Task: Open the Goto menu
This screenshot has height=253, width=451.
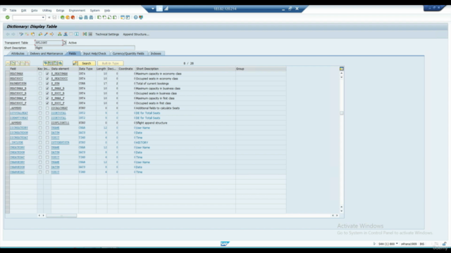Action: pyautogui.click(x=35, y=11)
